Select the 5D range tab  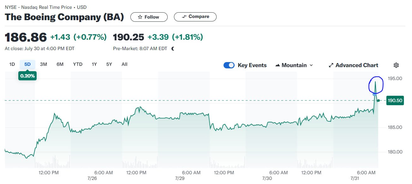point(27,64)
